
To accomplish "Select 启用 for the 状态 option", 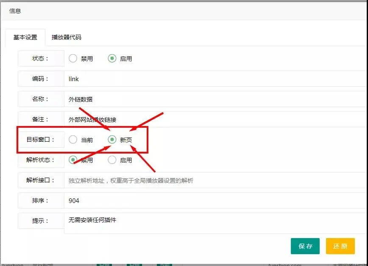I will pyautogui.click(x=112, y=58).
